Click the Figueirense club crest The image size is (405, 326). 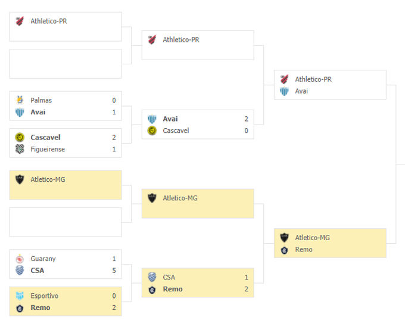pyautogui.click(x=20, y=149)
